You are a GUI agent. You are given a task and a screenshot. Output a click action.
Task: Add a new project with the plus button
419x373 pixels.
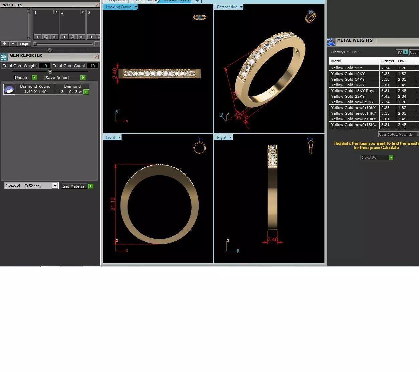point(5,44)
